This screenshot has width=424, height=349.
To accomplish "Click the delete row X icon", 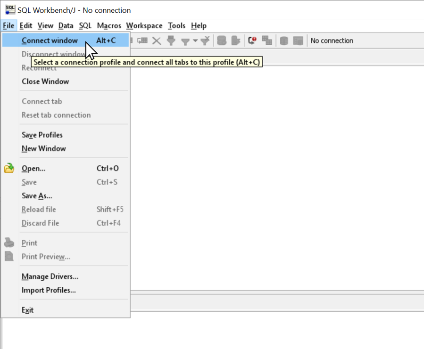I will (156, 41).
